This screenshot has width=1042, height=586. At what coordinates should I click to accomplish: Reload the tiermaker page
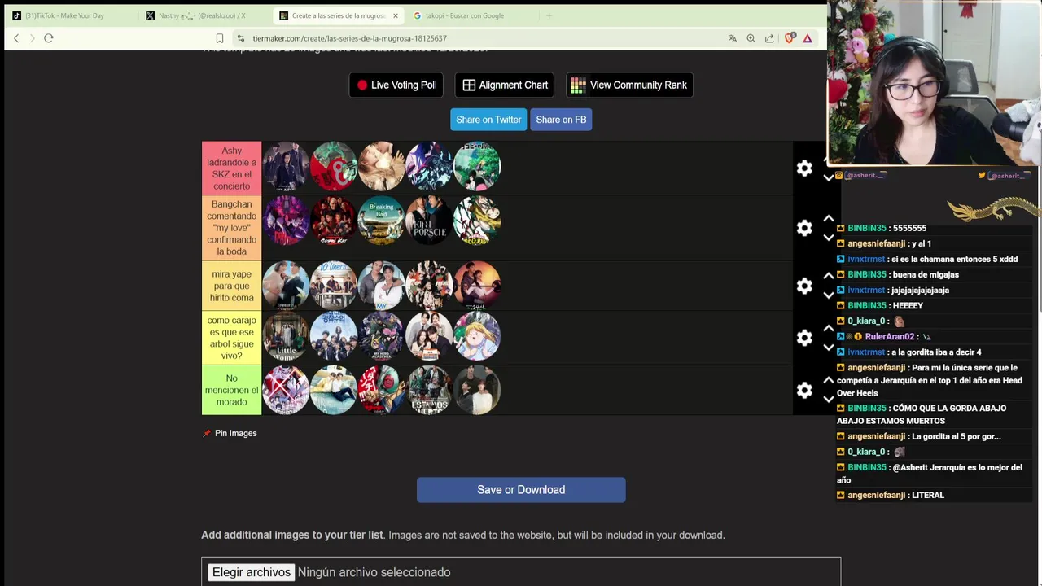(x=49, y=38)
